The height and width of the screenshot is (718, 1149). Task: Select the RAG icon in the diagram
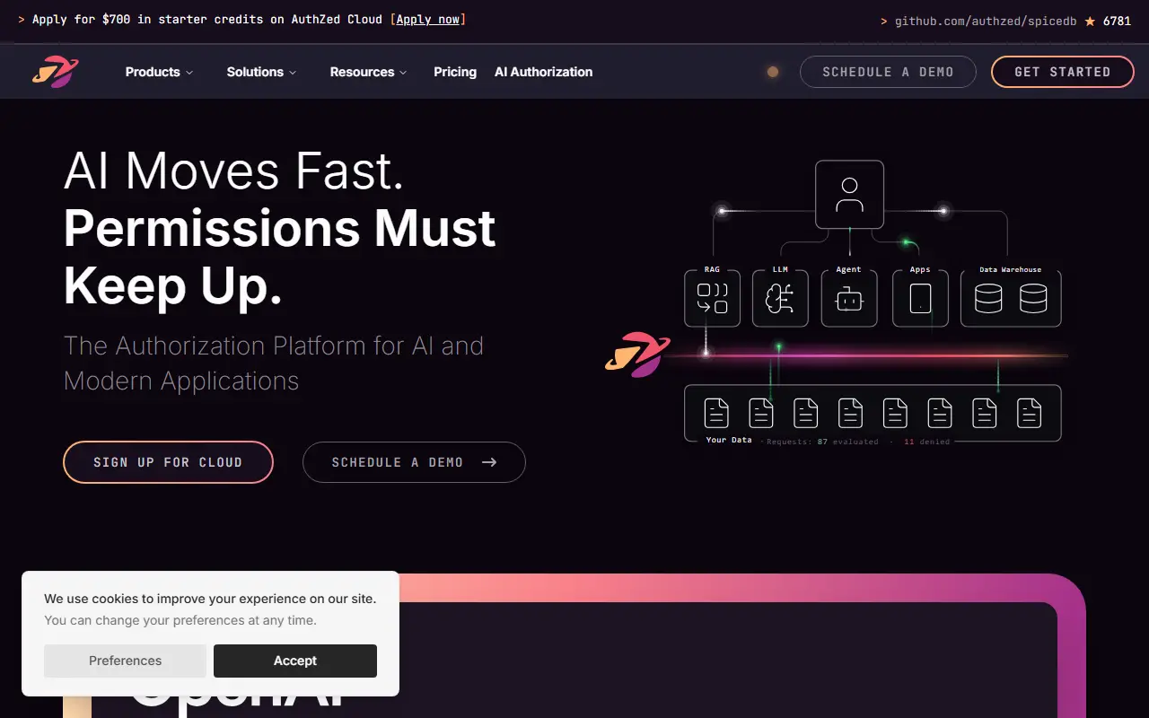point(712,298)
